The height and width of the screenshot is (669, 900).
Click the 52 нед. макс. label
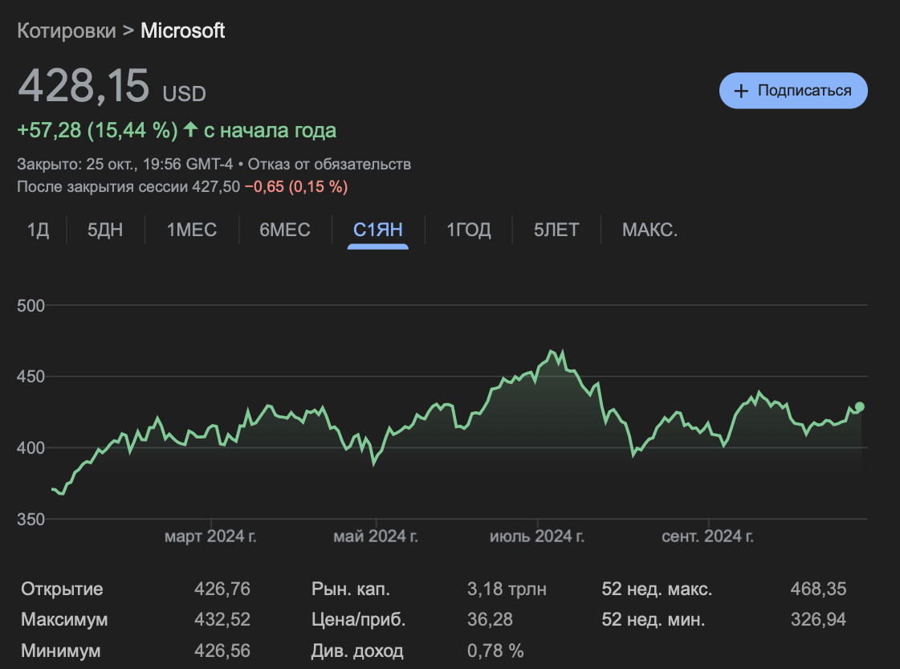point(658,589)
